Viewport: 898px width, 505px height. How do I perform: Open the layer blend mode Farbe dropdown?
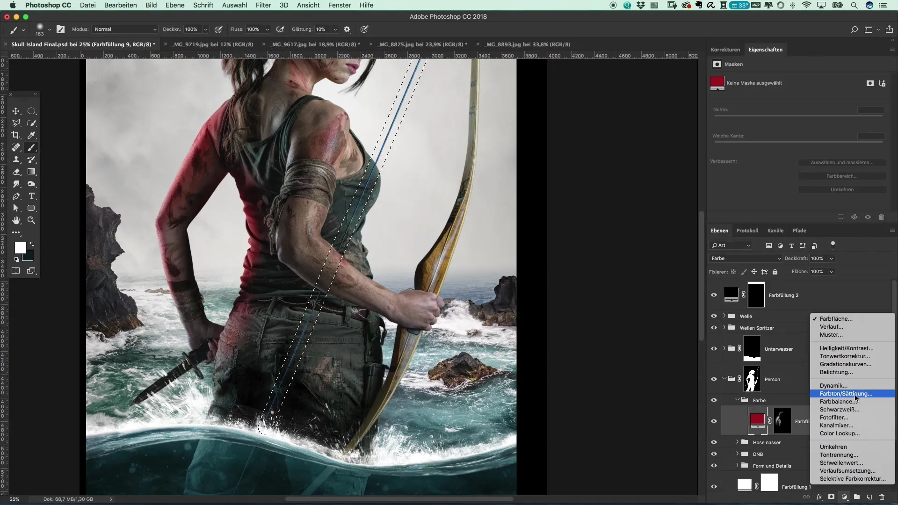coord(746,259)
